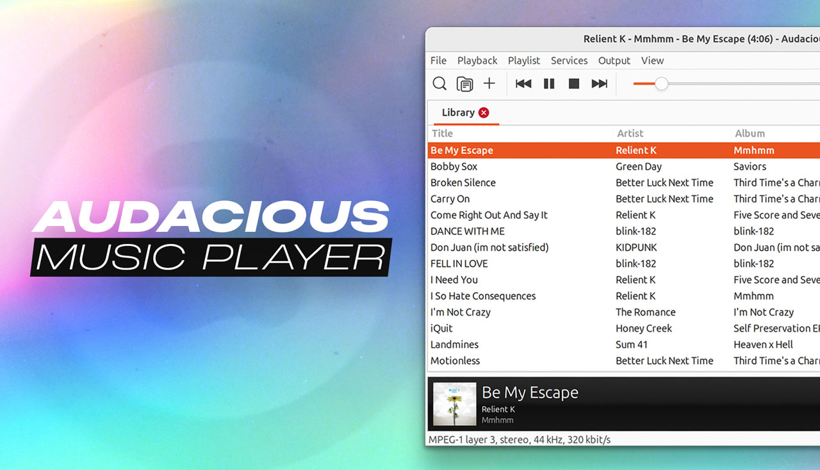Pause the current song
820x470 pixels.
click(549, 83)
